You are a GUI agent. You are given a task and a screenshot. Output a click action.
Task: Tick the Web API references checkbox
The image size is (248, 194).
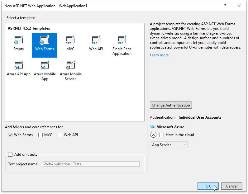pos(60,135)
